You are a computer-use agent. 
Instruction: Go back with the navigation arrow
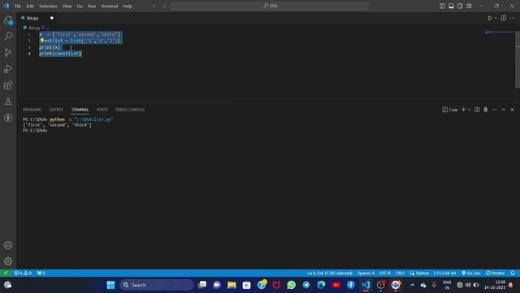154,6
